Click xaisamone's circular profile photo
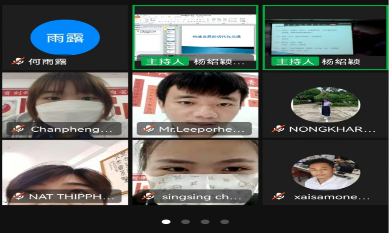The height and width of the screenshot is (233, 389). click(325, 172)
